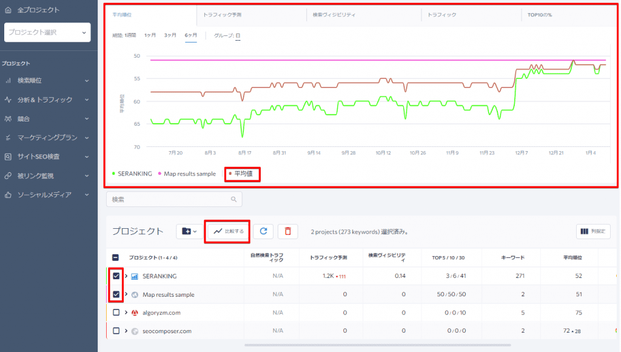
Task: Toggle 平均値 series in chart legend
Action: (241, 174)
